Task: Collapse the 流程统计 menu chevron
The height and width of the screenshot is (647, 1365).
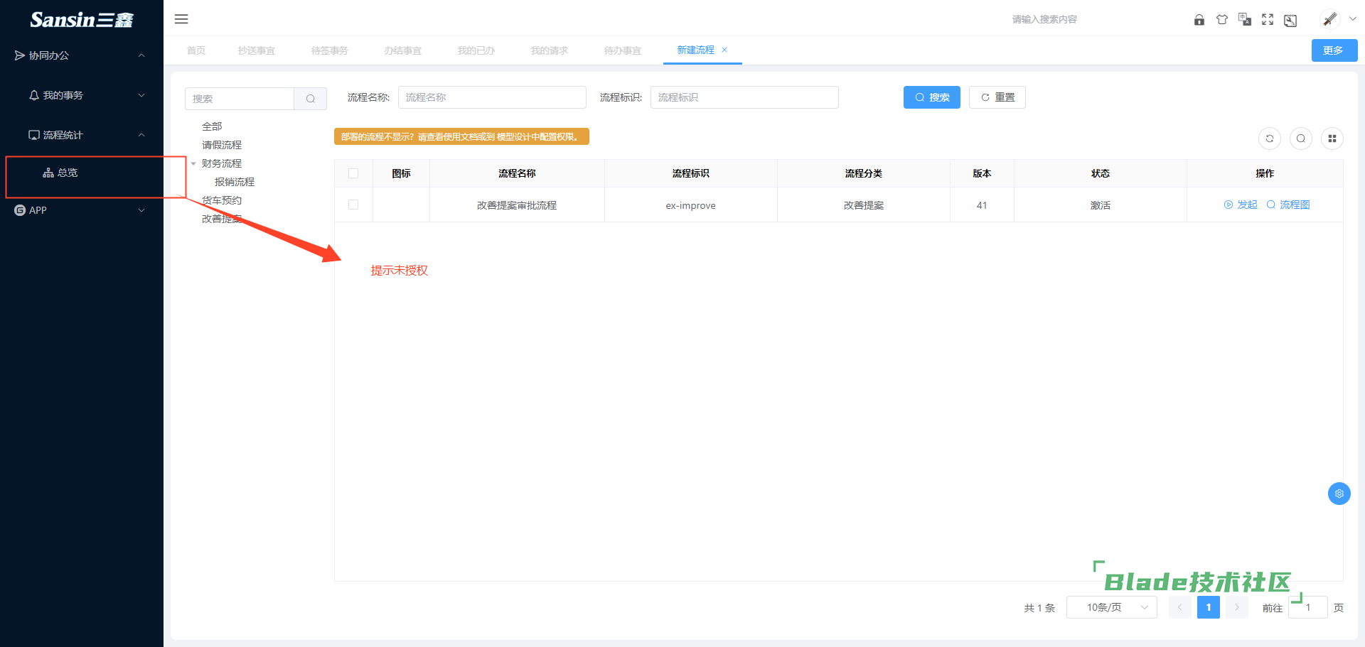Action: (x=141, y=135)
